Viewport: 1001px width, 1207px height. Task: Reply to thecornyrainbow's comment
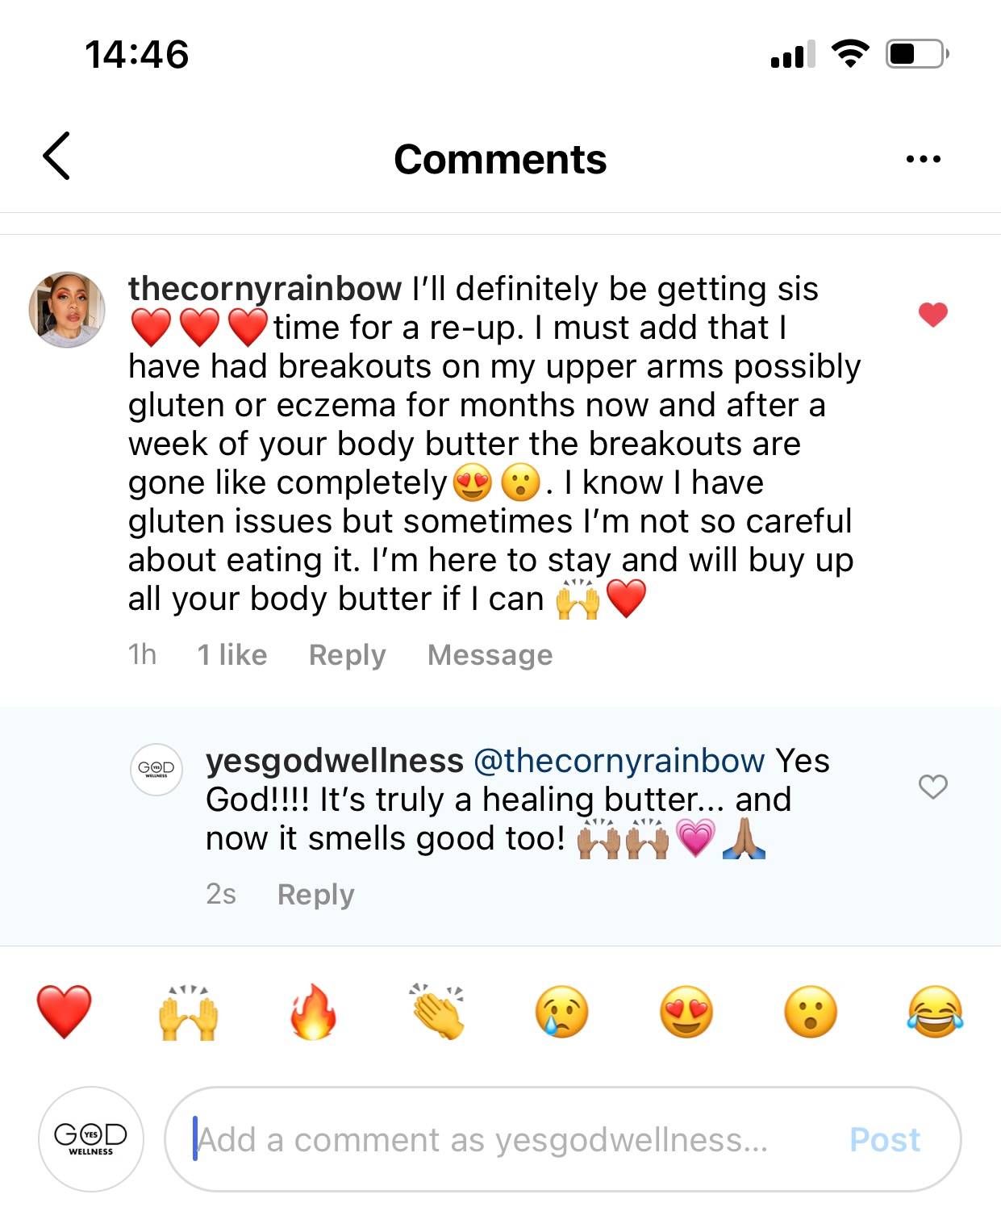(347, 654)
